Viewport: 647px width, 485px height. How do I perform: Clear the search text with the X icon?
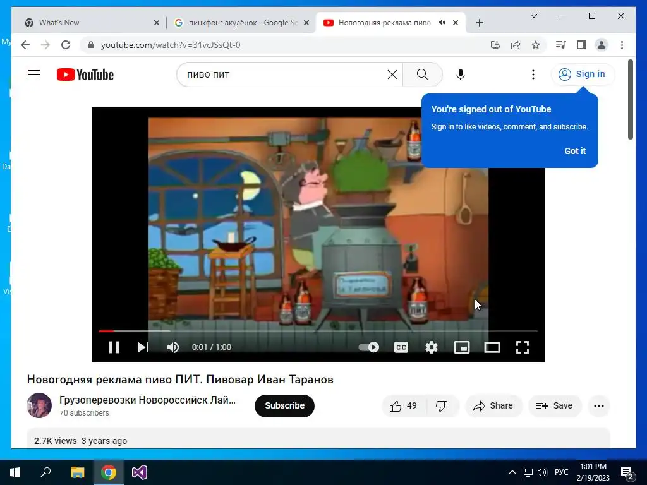[x=392, y=75]
